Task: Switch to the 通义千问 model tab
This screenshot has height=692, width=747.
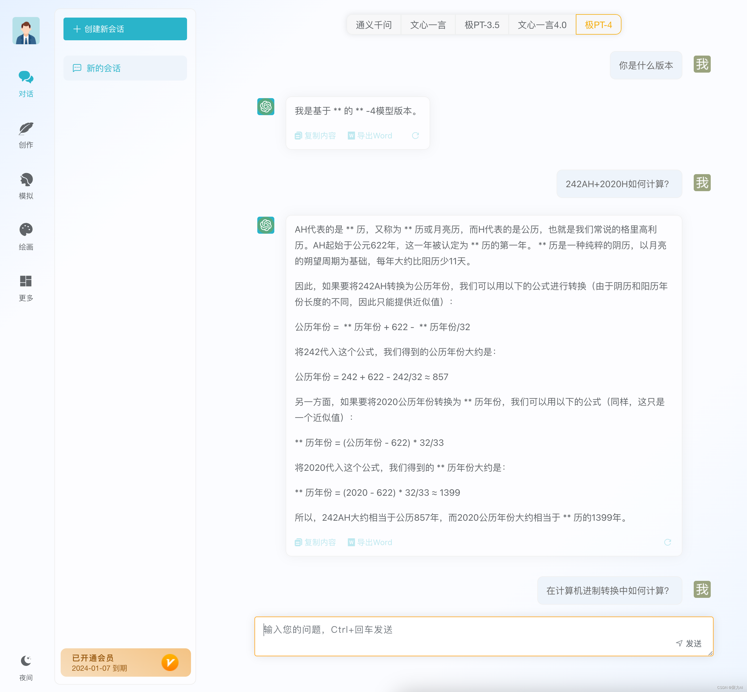Action: click(x=373, y=24)
